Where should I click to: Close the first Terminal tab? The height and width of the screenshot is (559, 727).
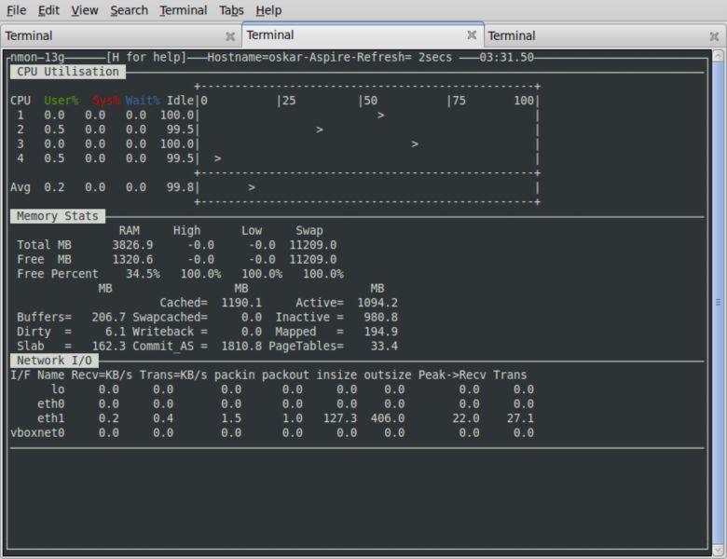click(x=230, y=36)
